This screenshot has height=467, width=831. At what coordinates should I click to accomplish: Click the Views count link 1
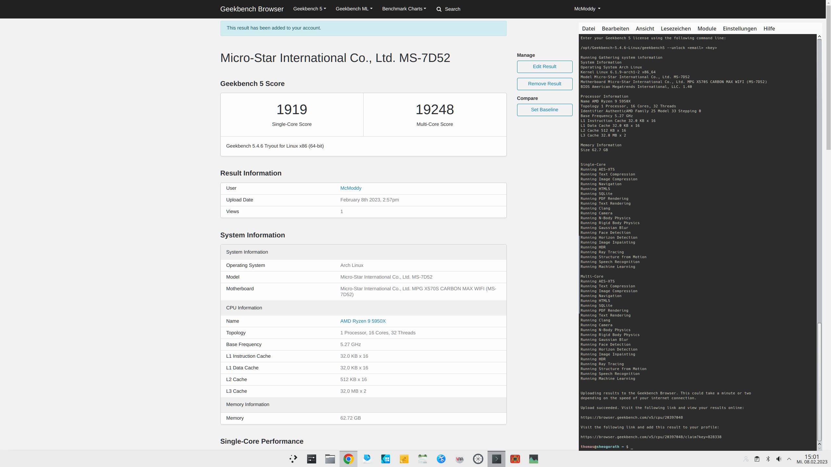point(341,211)
